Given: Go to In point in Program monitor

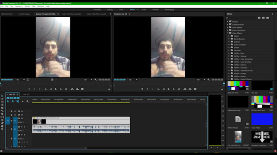Looking at the screenshot, I should tap(159, 89).
